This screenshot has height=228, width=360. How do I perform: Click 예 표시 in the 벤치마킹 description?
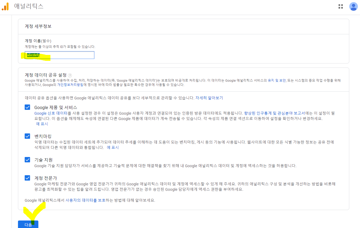(x=113, y=148)
